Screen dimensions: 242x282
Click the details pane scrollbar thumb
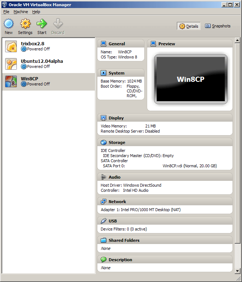(237, 143)
